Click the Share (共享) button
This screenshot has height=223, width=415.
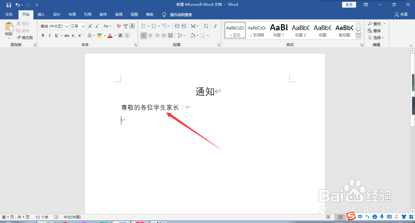[x=401, y=15]
